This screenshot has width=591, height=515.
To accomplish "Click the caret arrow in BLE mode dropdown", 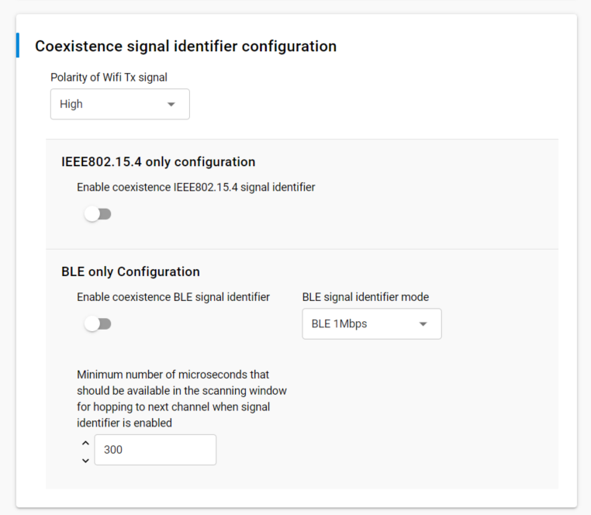I will point(423,324).
